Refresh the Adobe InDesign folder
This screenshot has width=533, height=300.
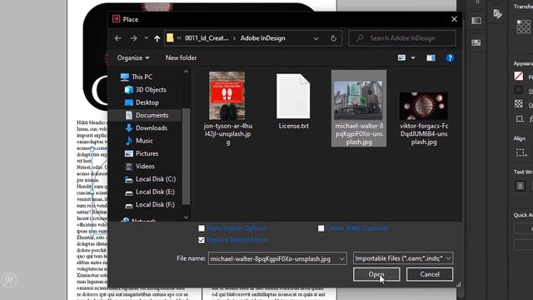[x=333, y=38]
